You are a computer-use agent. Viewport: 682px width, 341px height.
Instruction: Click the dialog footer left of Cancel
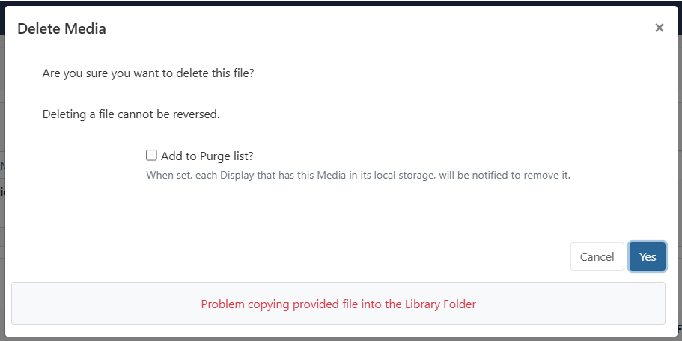pos(299,256)
